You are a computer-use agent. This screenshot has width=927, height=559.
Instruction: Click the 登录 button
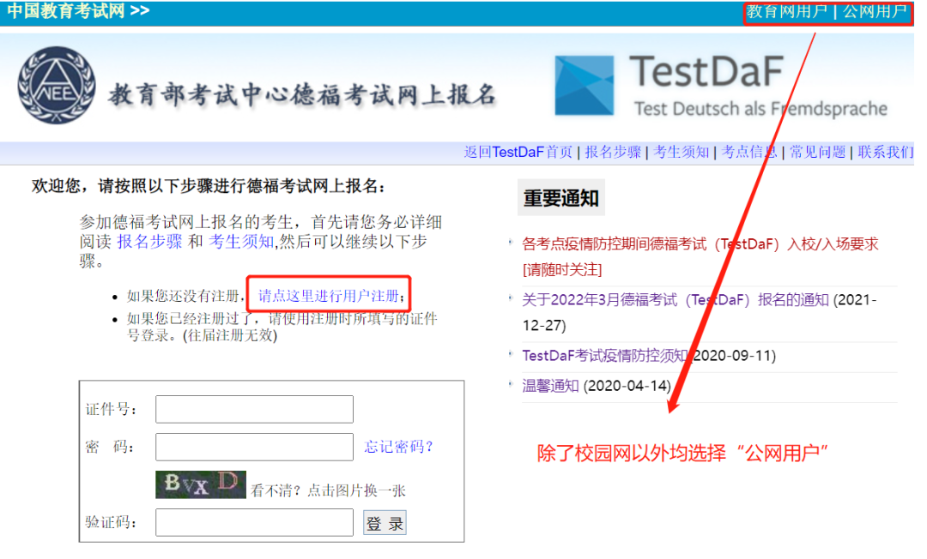(385, 523)
